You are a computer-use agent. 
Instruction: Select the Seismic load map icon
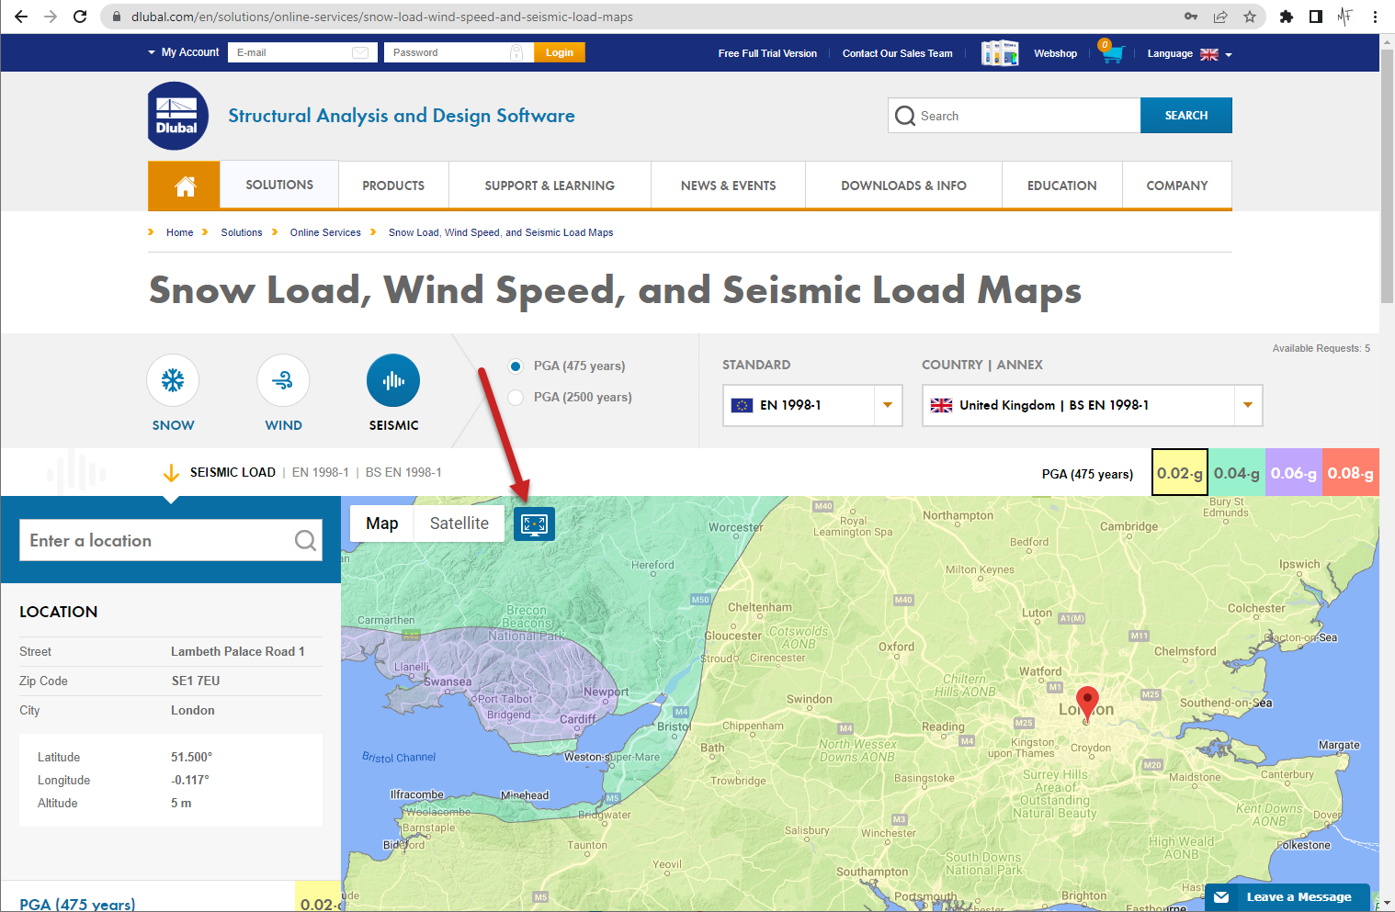point(393,380)
